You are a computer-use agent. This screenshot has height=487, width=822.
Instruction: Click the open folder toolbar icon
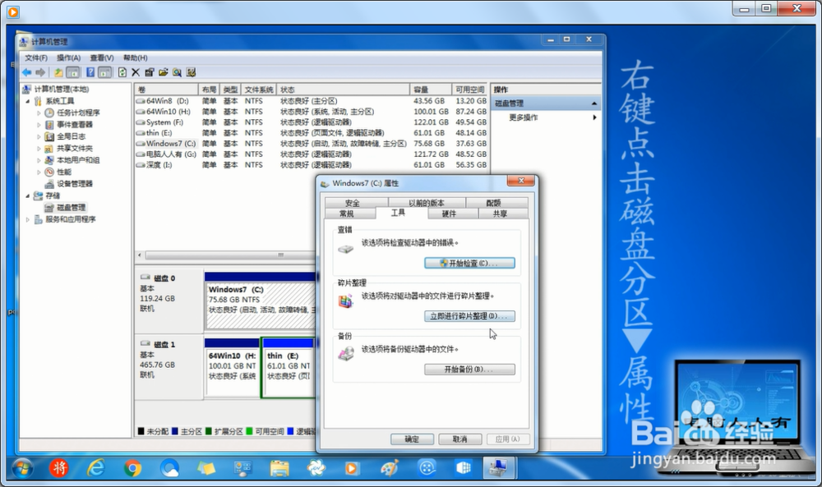[163, 72]
